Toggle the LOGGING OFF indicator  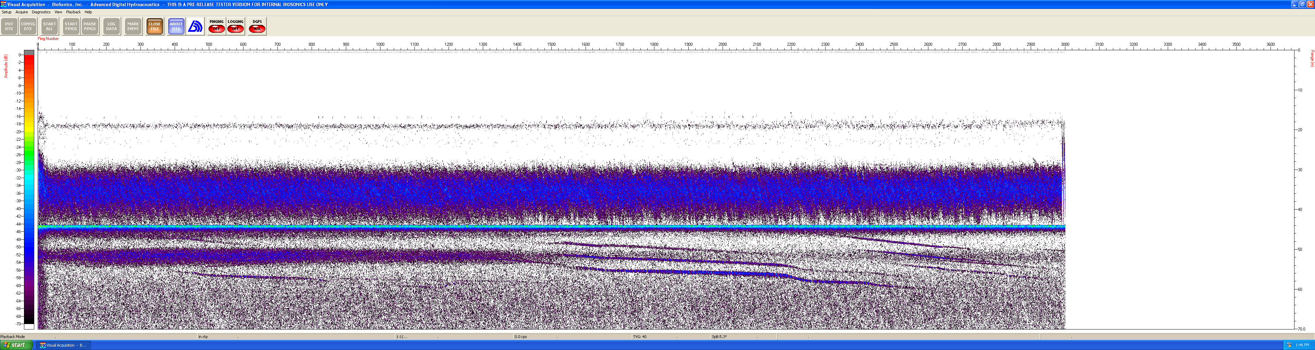[235, 27]
